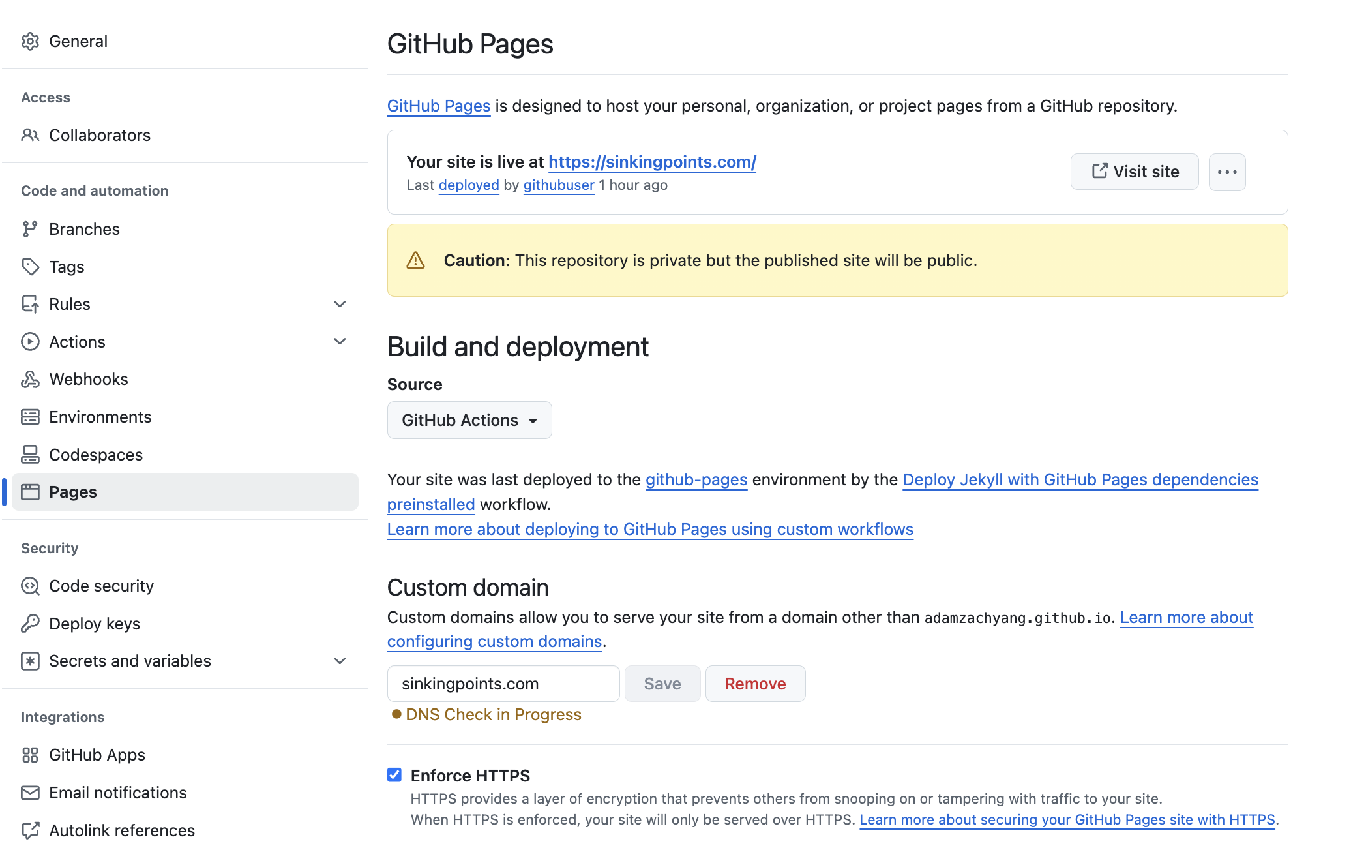1351x863 pixels.
Task: Toggle the Enforce HTTPS checkbox
Action: (394, 774)
